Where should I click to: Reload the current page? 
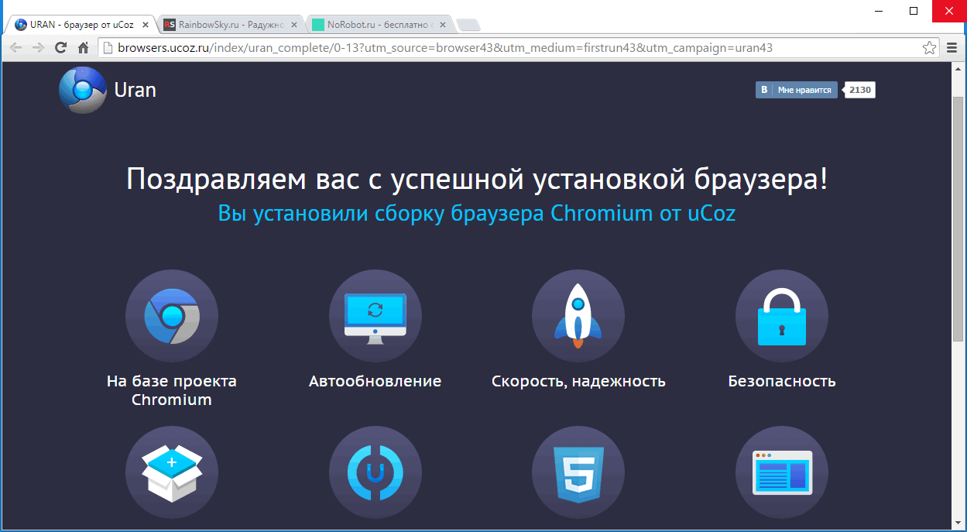(x=60, y=48)
